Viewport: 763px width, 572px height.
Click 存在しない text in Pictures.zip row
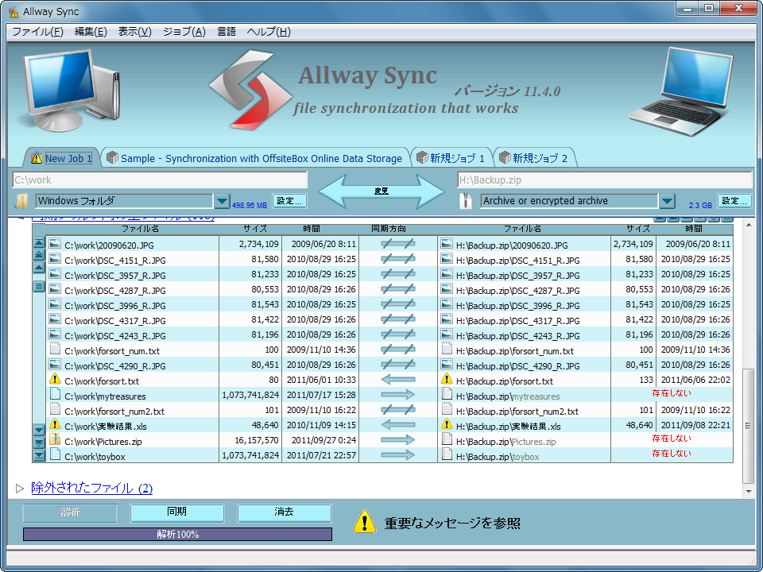672,439
